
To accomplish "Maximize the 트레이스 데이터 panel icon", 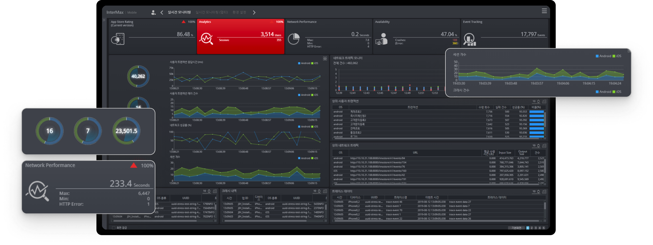I will click(x=544, y=192).
